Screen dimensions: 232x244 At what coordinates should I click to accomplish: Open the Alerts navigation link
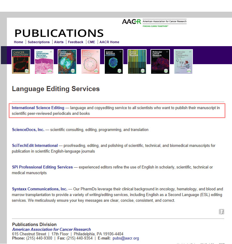click(x=59, y=42)
